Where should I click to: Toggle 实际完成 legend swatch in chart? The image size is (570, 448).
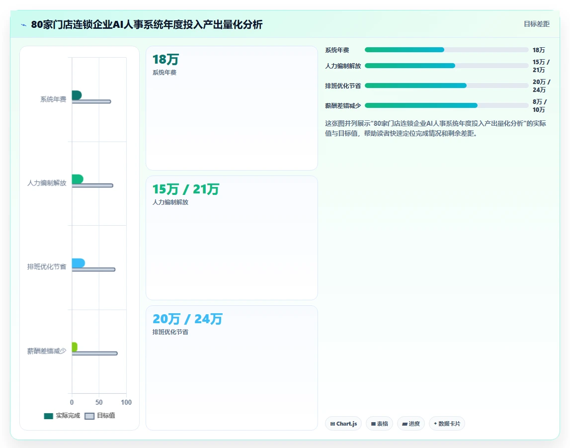48,416
